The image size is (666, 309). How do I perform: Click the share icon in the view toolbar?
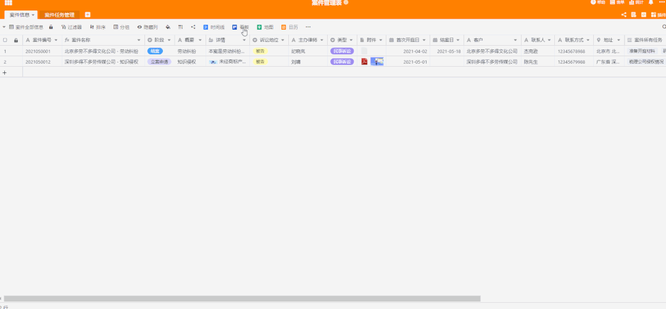click(193, 27)
